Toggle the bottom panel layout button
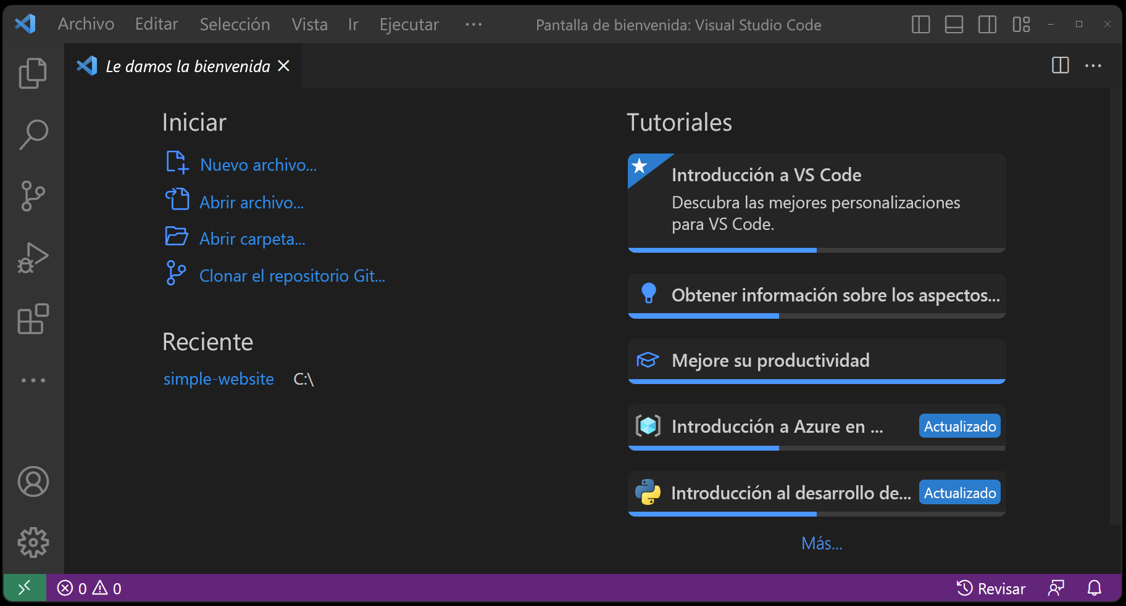The width and height of the screenshot is (1126, 606). [x=954, y=25]
